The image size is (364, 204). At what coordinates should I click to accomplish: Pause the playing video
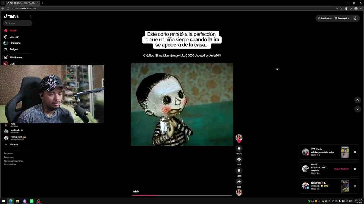pos(182,105)
